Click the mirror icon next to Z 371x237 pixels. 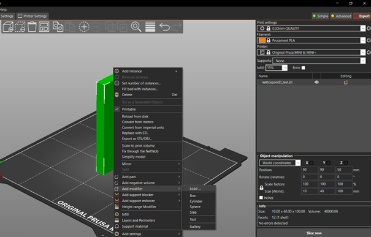coord(345,163)
